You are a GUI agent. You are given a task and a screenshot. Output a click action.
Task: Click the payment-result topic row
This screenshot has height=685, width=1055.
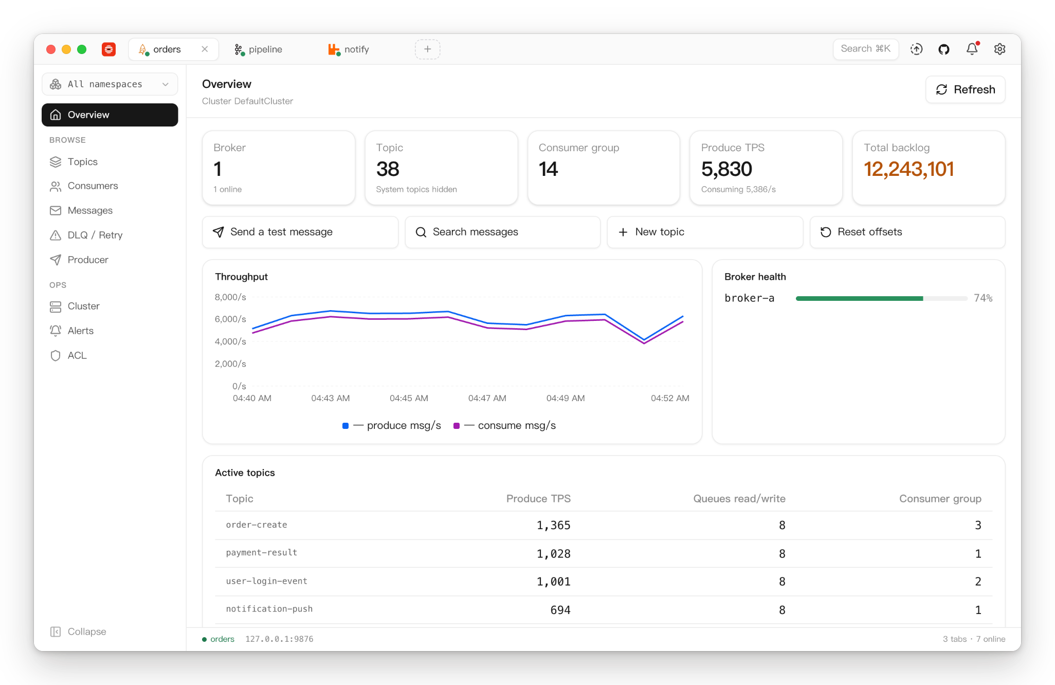pyautogui.click(x=604, y=553)
